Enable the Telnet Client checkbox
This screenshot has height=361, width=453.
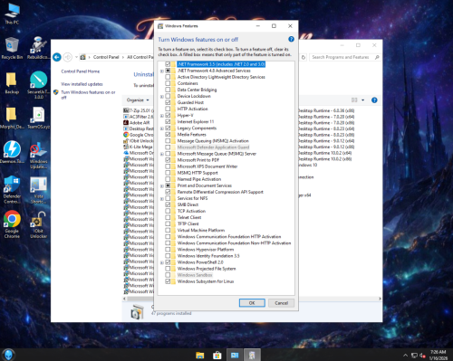coord(168,217)
